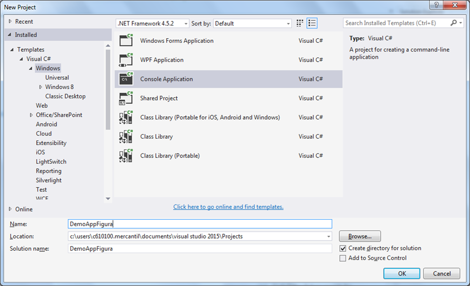Click the plain Class Library template icon
The width and height of the screenshot is (470, 286).
click(x=126, y=136)
